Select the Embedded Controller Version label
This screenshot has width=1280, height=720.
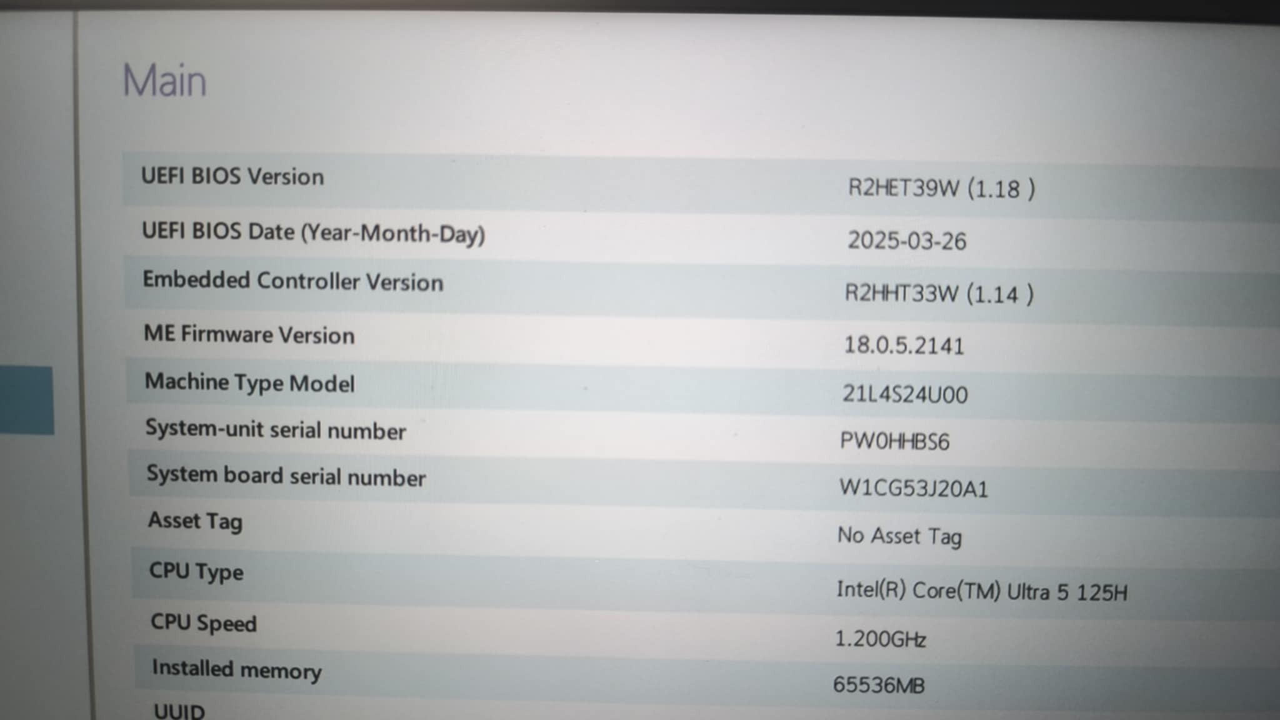(293, 281)
